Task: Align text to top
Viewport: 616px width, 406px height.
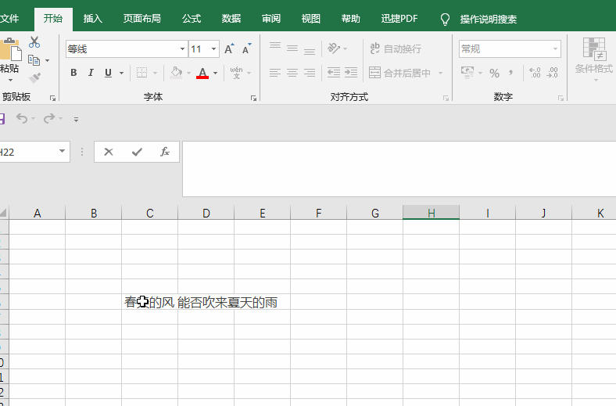Action: coord(275,46)
